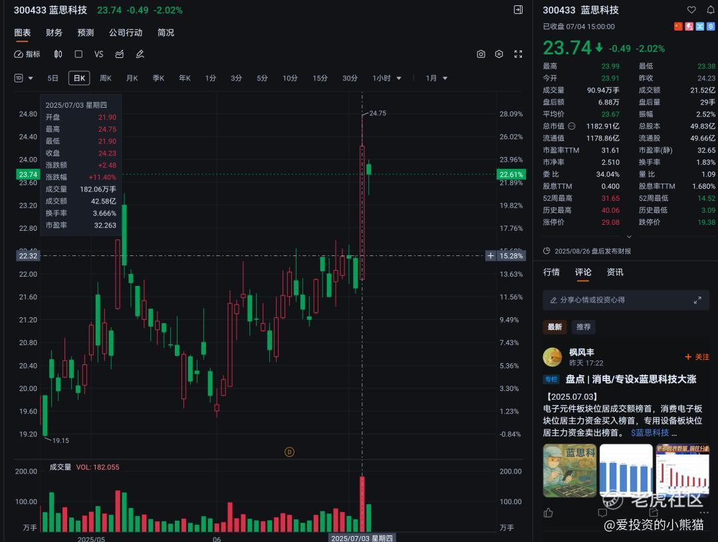Follow 枫风丰 with 关注 button
The image size is (718, 542).
pyautogui.click(x=697, y=357)
